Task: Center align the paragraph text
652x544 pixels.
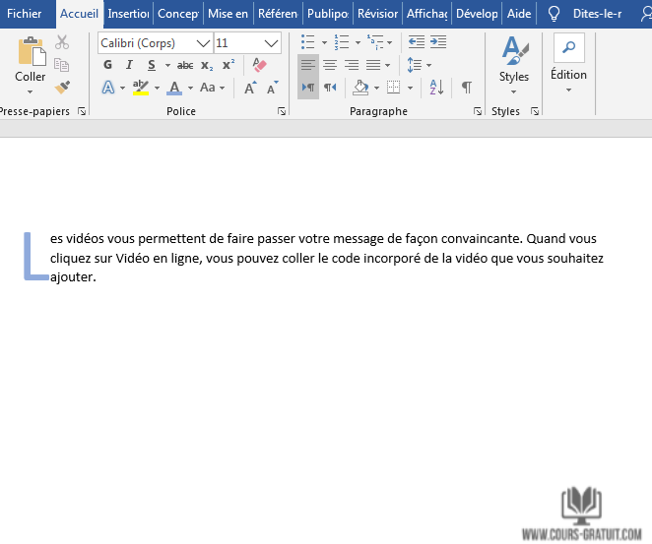Action: [x=330, y=65]
